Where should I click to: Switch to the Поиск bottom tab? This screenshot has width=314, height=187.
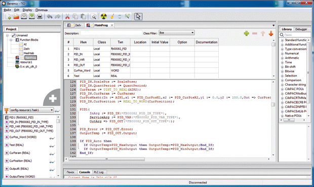tap(70, 172)
